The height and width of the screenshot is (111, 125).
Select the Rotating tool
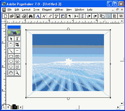[11, 45]
